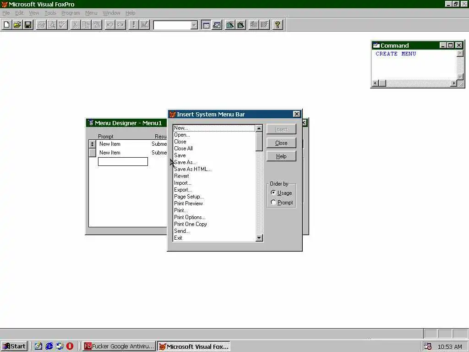469x352 pixels.
Task: Launch Opera from quick launch
Action: click(70, 346)
